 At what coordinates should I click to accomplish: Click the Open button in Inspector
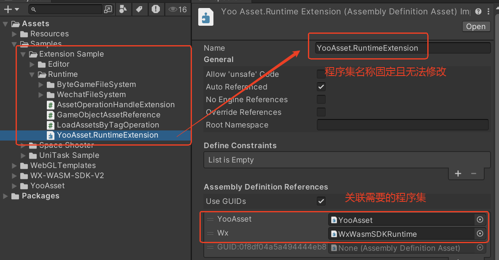tap(476, 27)
